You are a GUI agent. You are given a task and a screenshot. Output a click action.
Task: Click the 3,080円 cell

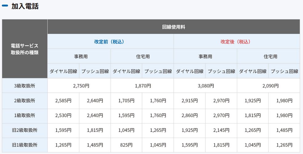click(205, 86)
